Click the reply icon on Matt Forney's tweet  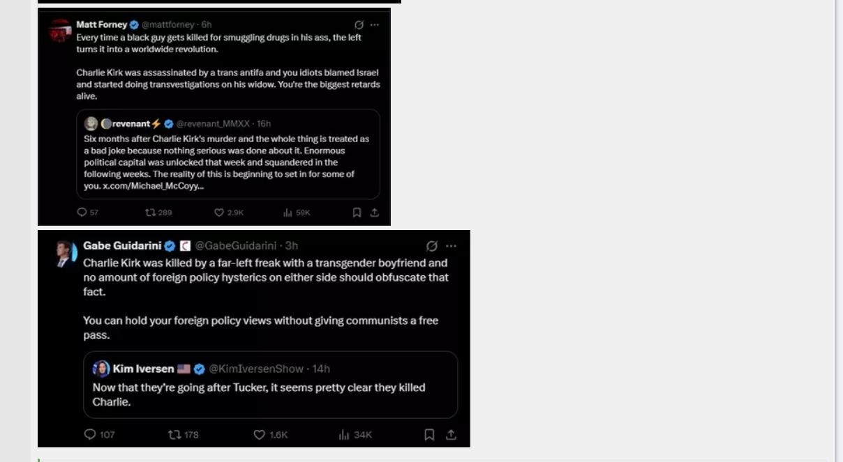(82, 213)
